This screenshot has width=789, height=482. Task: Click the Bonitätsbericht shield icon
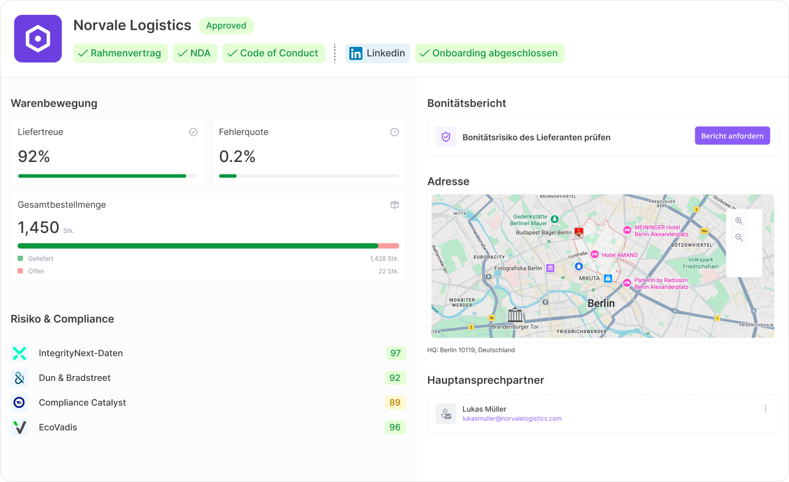click(x=446, y=137)
